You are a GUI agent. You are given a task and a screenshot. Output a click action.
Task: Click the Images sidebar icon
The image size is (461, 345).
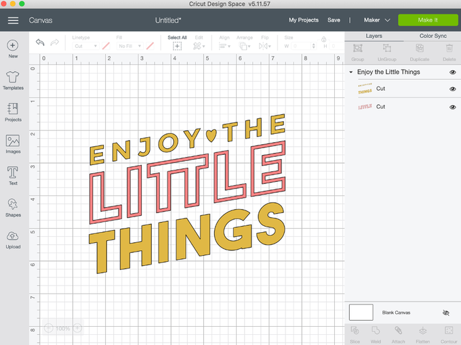coord(13,143)
